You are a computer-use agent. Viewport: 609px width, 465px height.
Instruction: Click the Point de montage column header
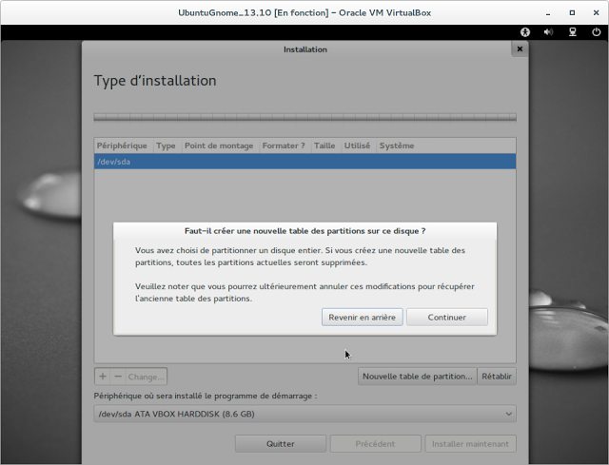[x=219, y=145]
